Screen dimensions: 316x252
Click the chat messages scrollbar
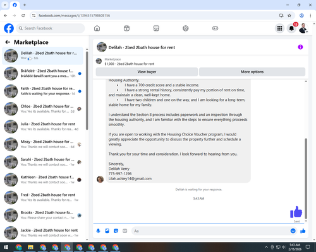(x=306, y=178)
